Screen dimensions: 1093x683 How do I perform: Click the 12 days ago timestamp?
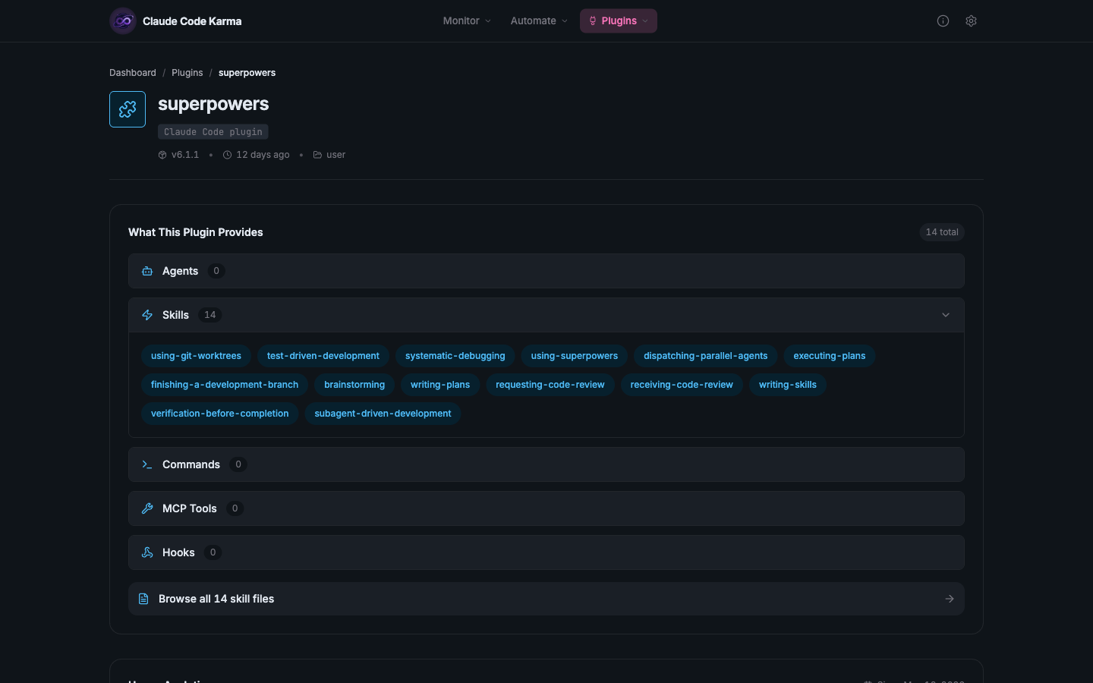click(x=263, y=155)
